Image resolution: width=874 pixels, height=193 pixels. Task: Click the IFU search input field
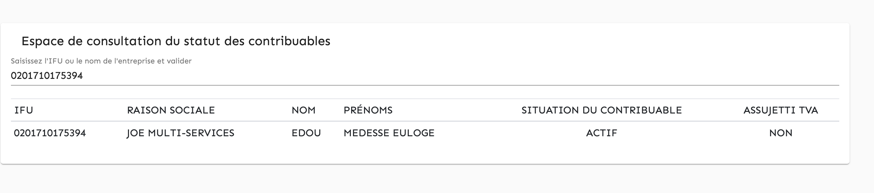[424, 76]
